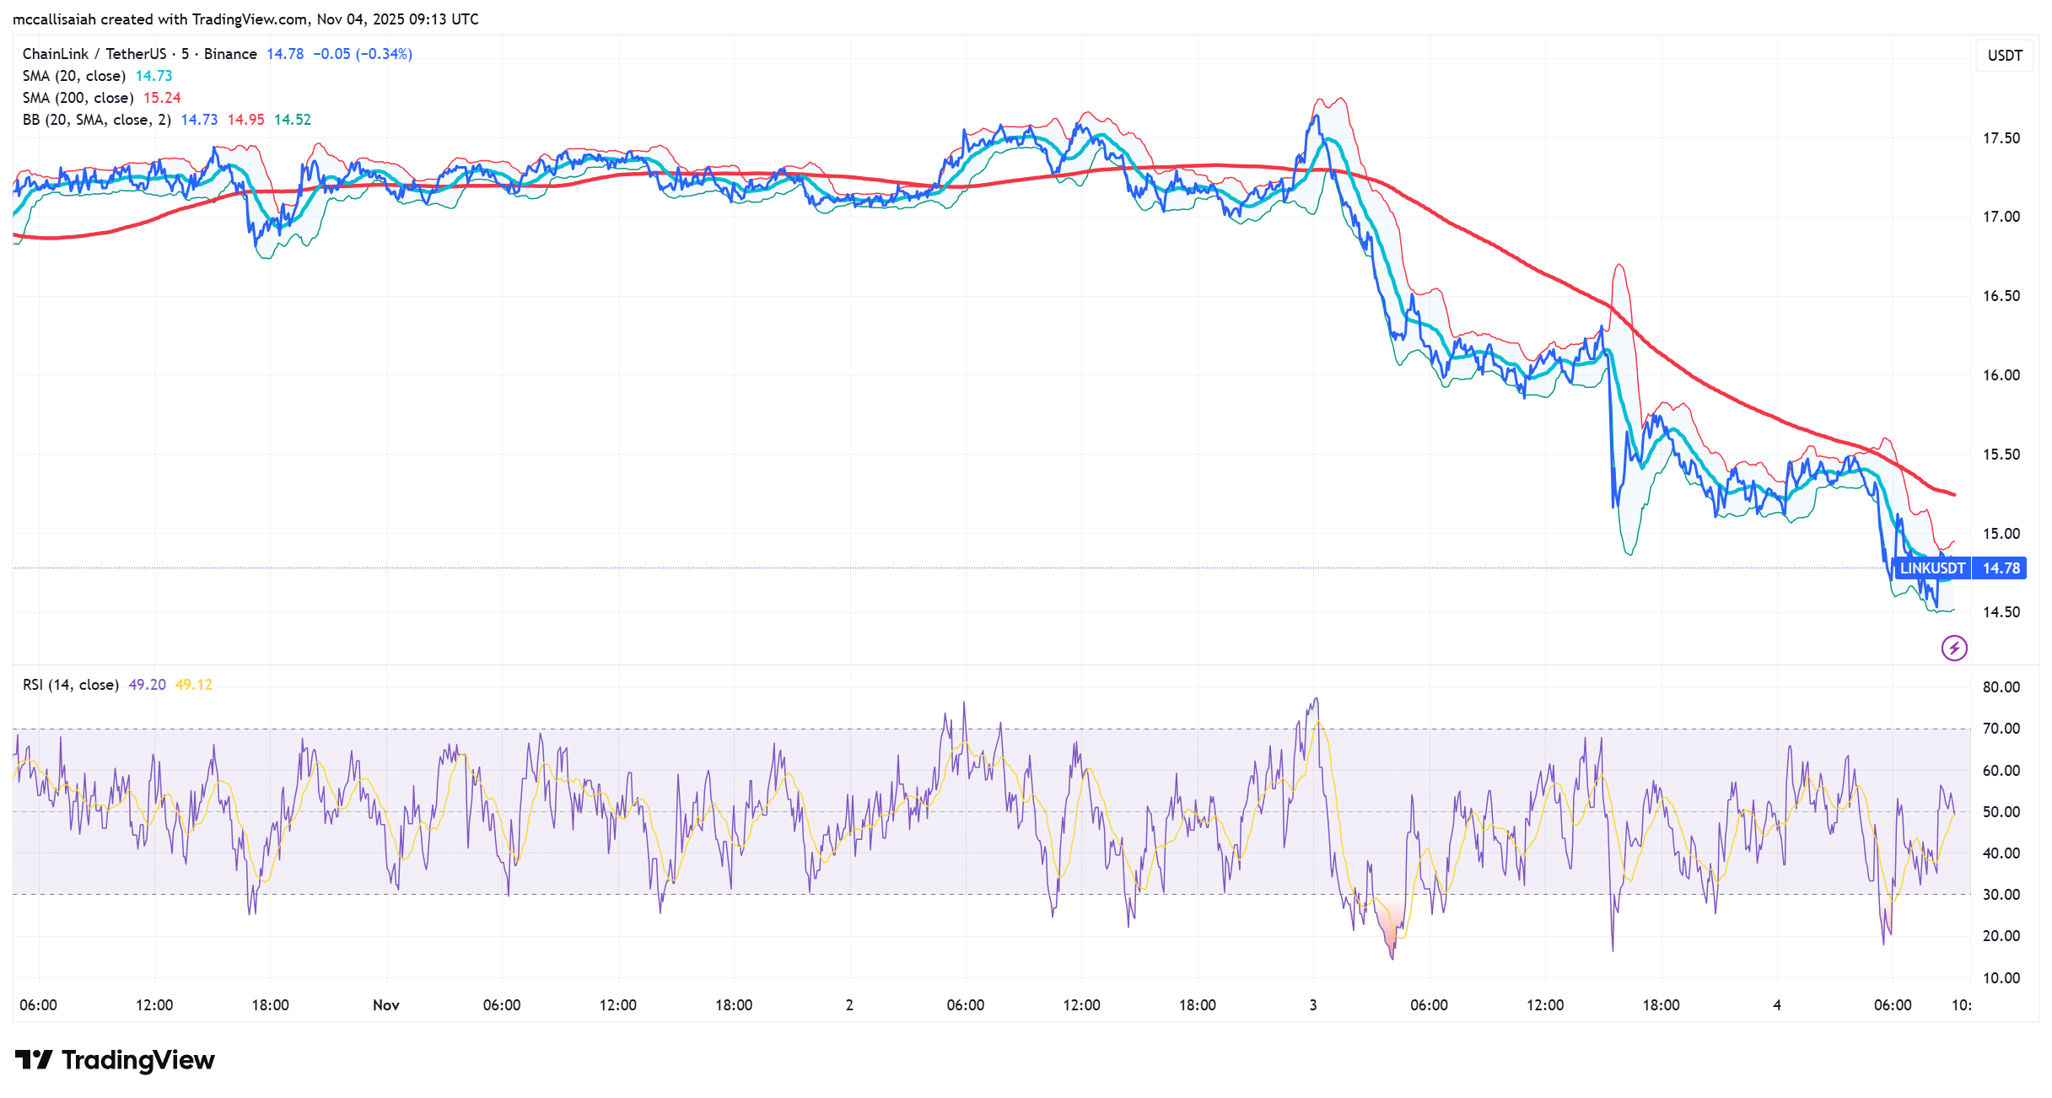Screen dimensions: 2052x1098
Task: Click the 70.00 level on RSI scale
Action: coord(2001,729)
